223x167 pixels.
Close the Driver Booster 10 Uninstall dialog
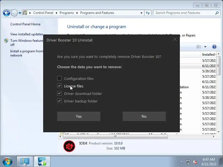click(x=175, y=39)
